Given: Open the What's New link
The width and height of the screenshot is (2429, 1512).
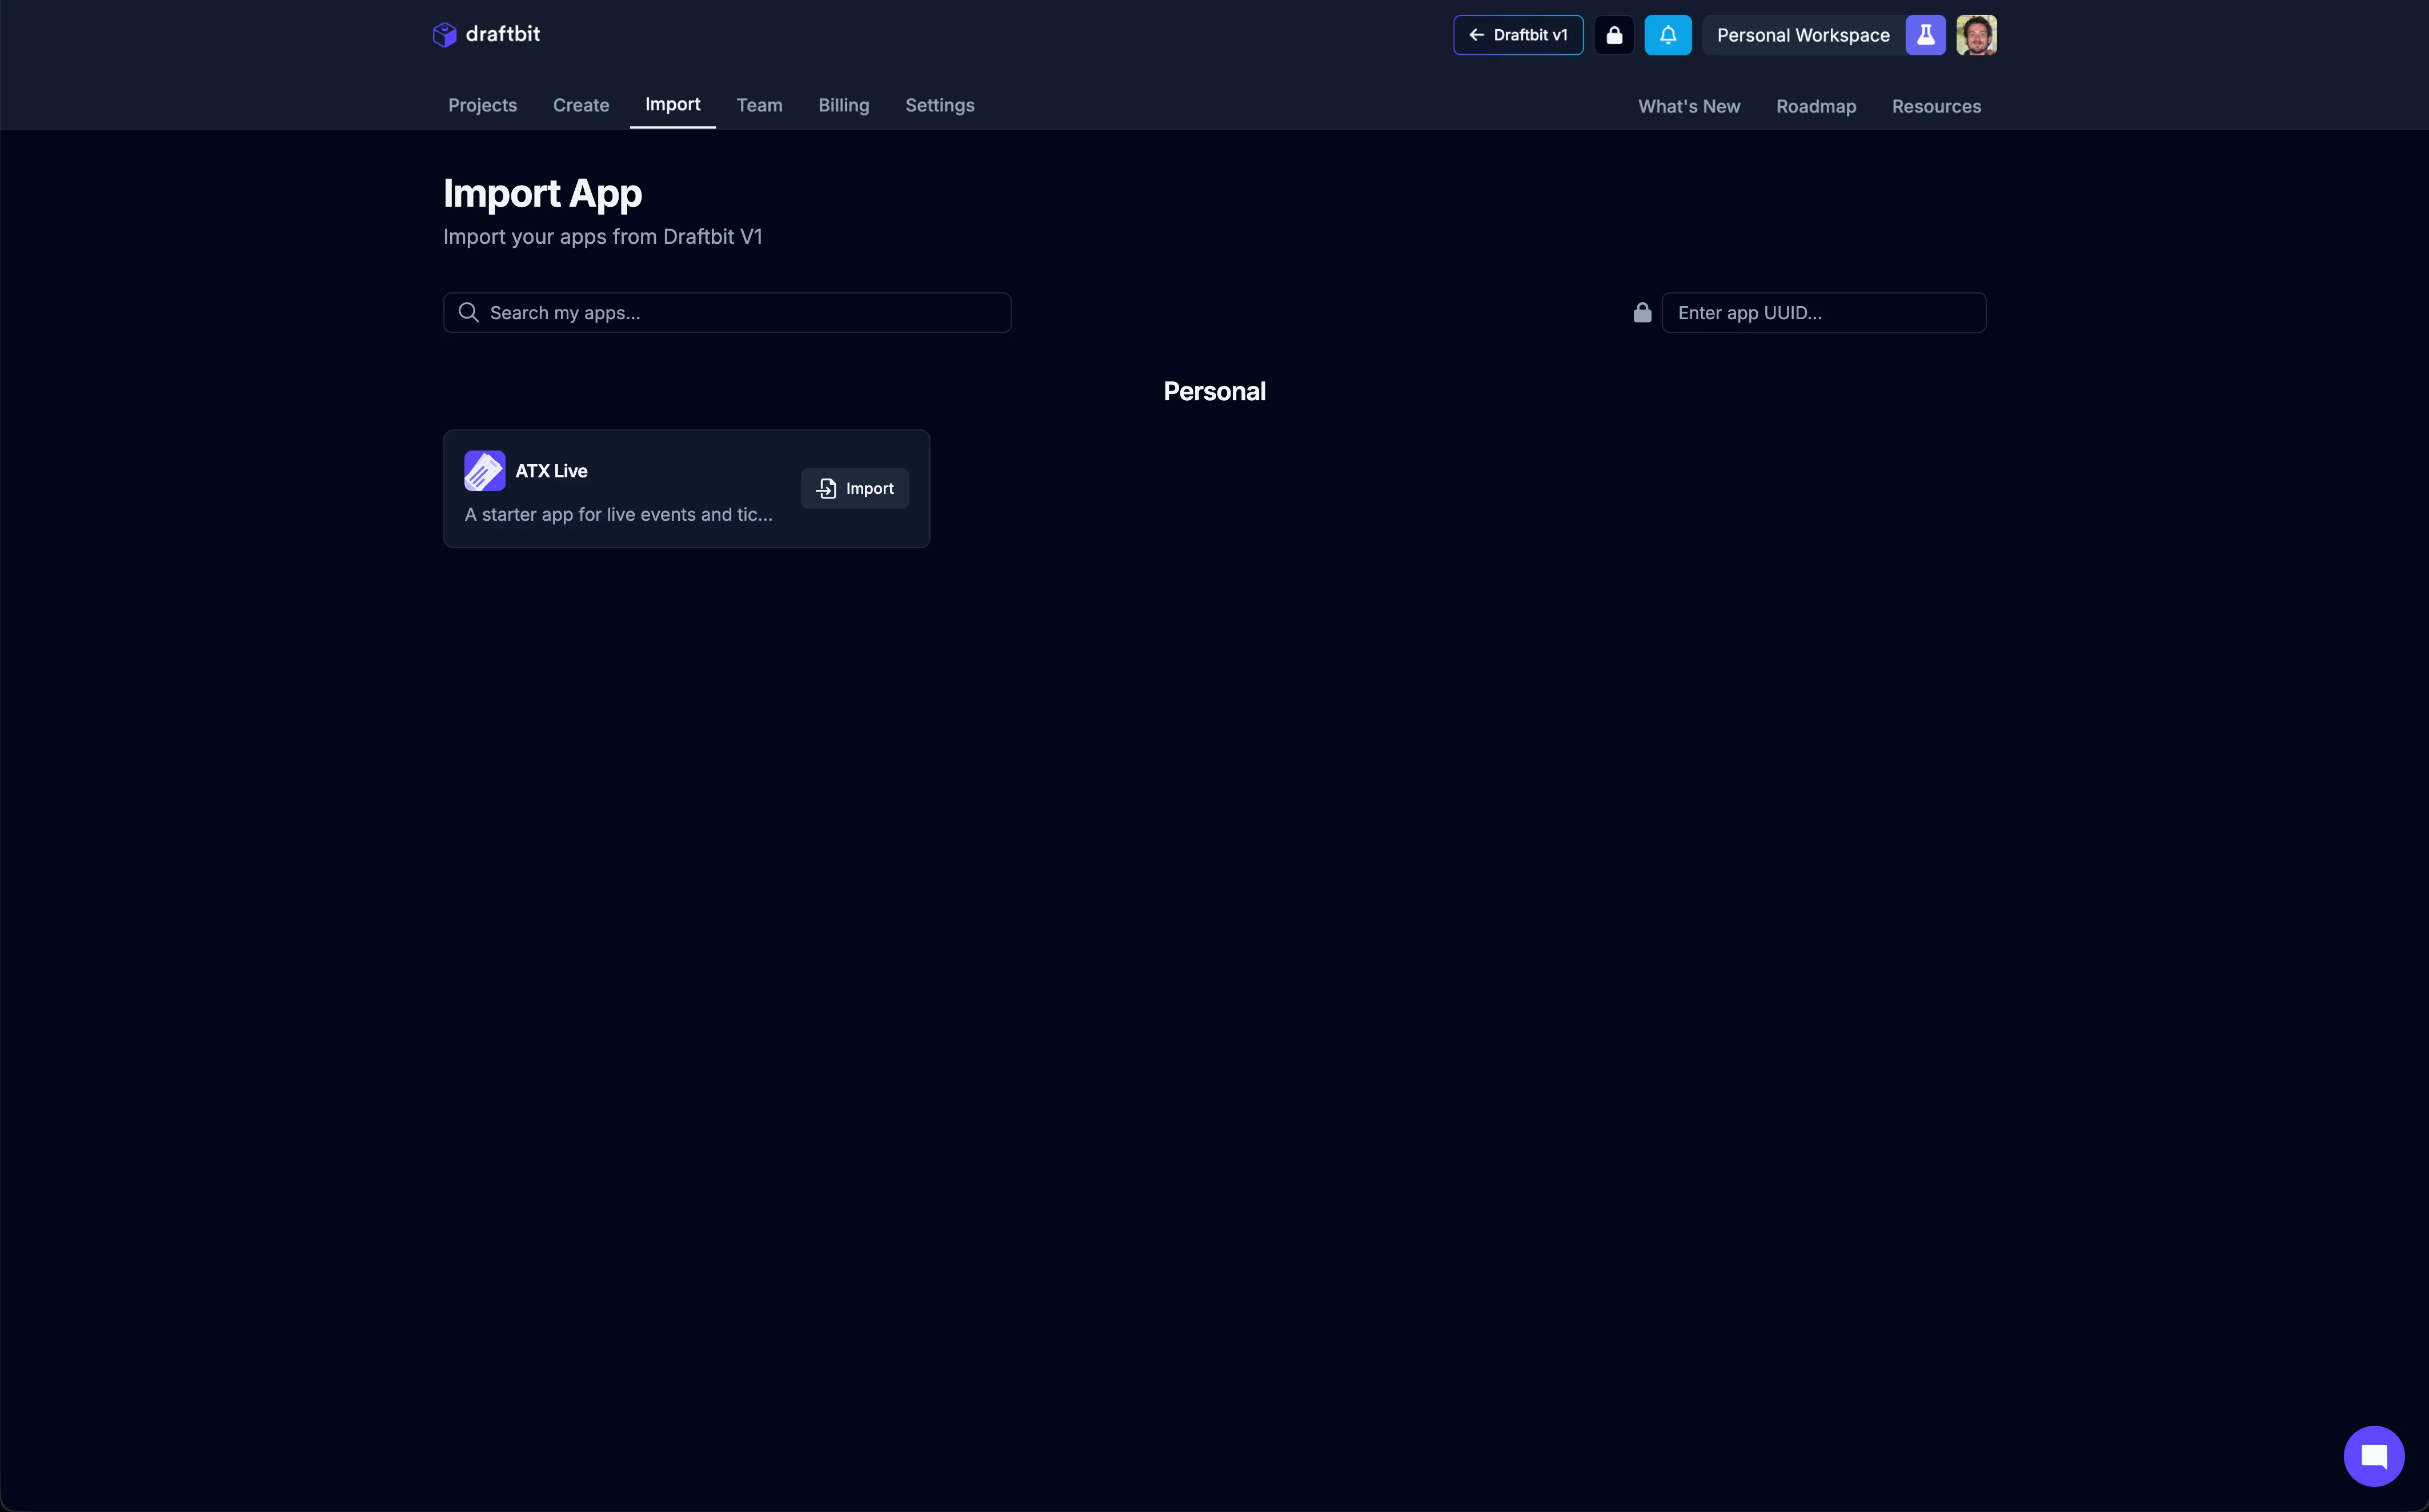Looking at the screenshot, I should (x=1688, y=106).
